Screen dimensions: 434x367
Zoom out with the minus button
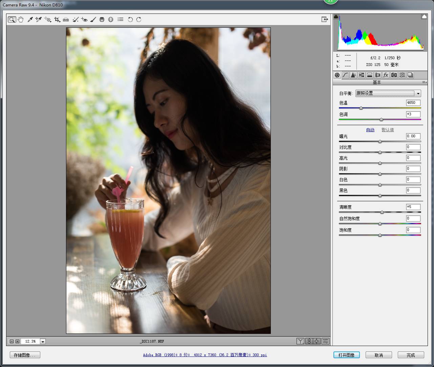pyautogui.click(x=12, y=341)
